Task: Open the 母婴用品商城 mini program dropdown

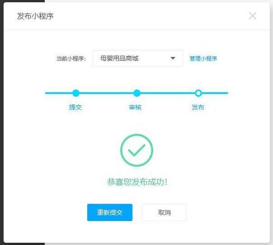Action: 131,58
